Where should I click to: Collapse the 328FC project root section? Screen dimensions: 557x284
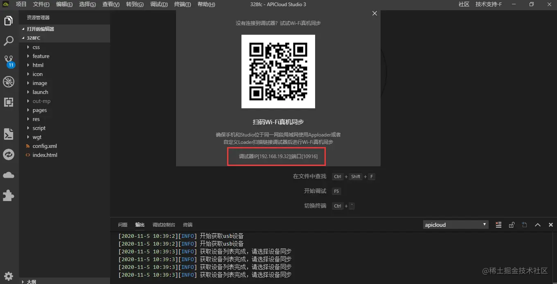64,38
